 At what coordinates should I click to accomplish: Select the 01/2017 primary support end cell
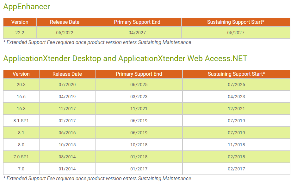(139, 169)
